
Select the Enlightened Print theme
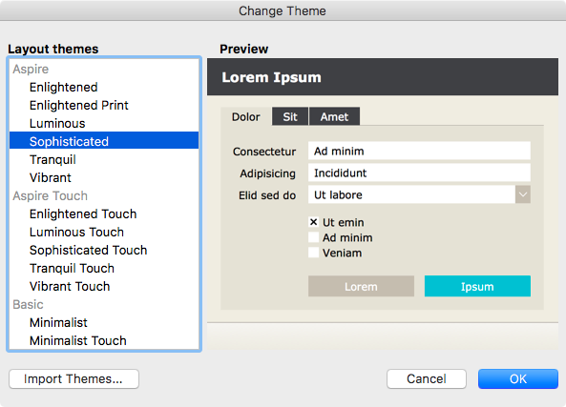click(104, 105)
